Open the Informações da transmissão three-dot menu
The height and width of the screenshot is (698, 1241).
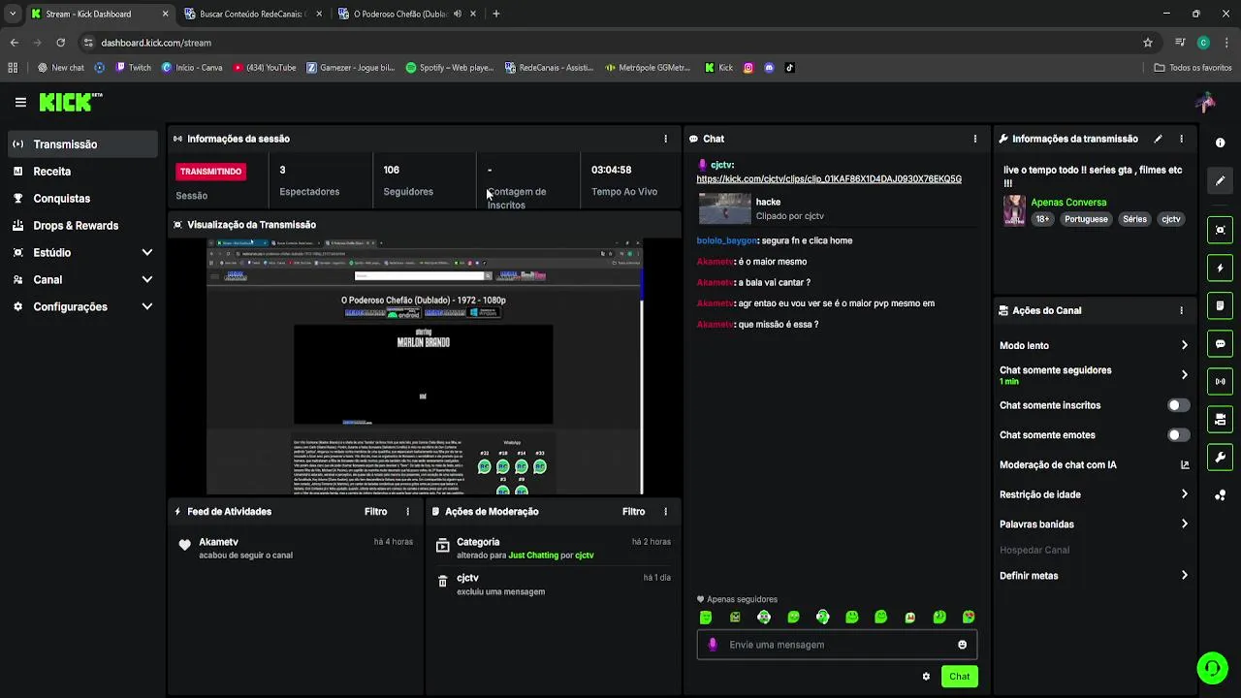pos(1181,139)
